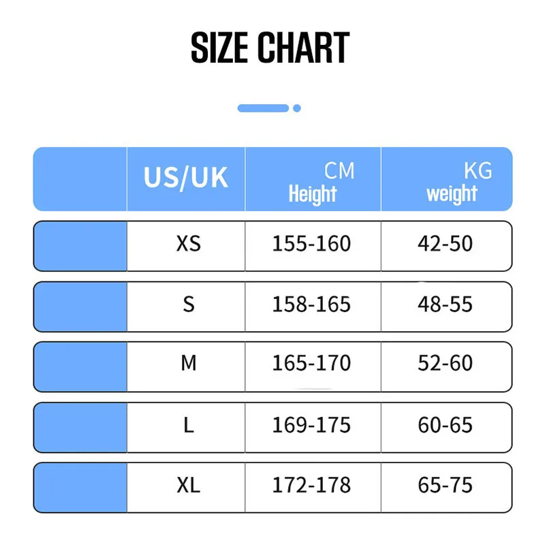The height and width of the screenshot is (545, 545).
Task: Pick the M size cell
Action: pos(189,364)
